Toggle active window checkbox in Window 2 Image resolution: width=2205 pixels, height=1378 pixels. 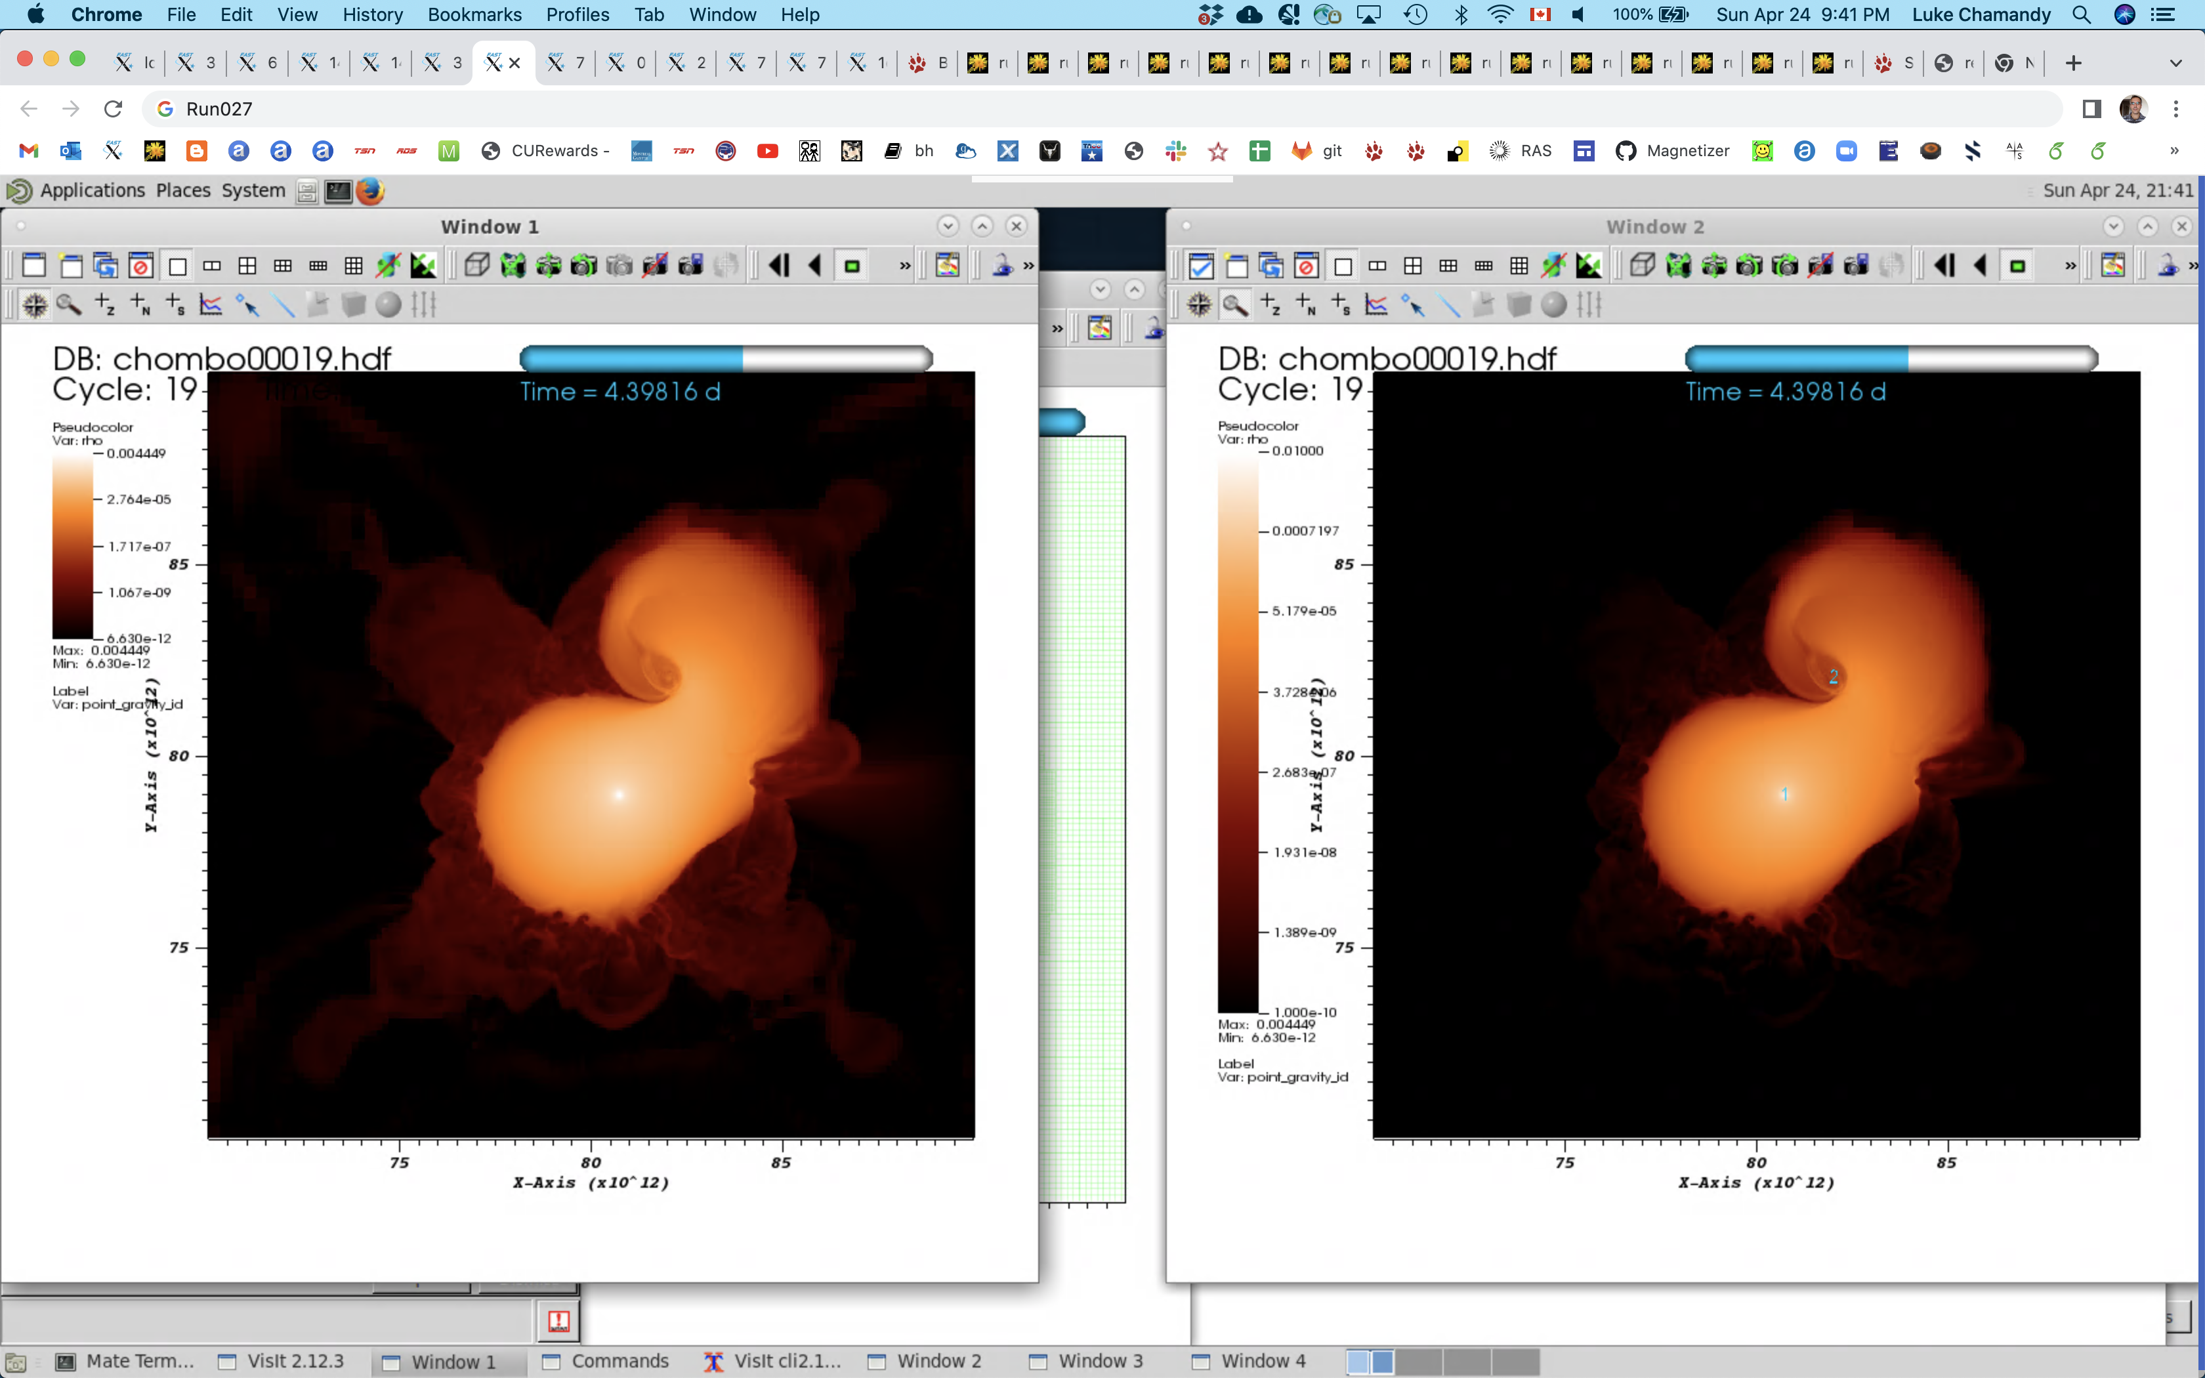pyautogui.click(x=1201, y=265)
